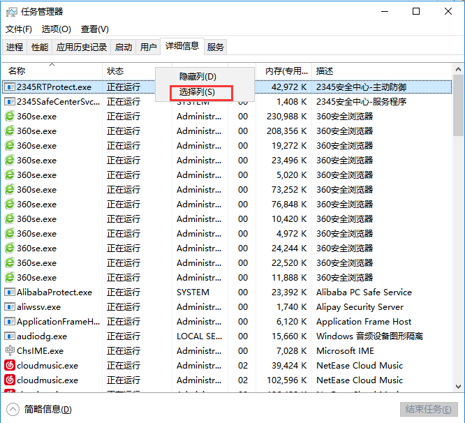Click the 2345SafeCenterSvc process icon
Viewport: 465px width, 423px height.
point(10,102)
